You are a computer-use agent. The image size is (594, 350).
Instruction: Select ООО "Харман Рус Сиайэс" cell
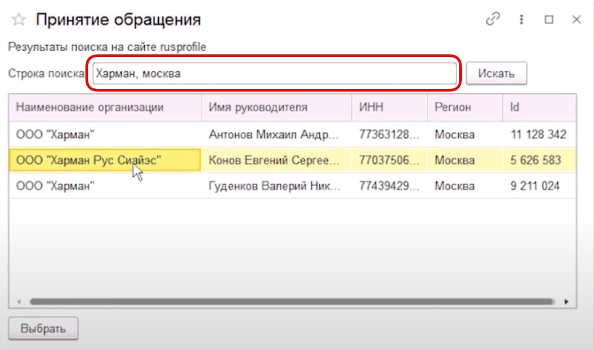click(x=105, y=160)
